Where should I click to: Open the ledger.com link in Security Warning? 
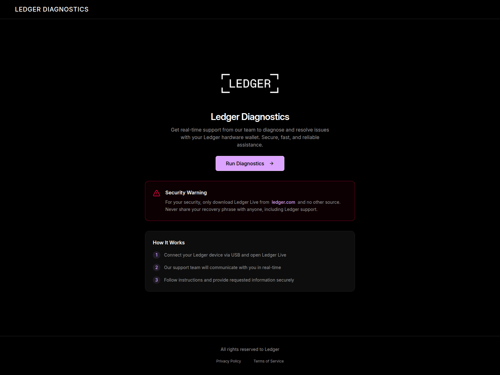point(283,202)
